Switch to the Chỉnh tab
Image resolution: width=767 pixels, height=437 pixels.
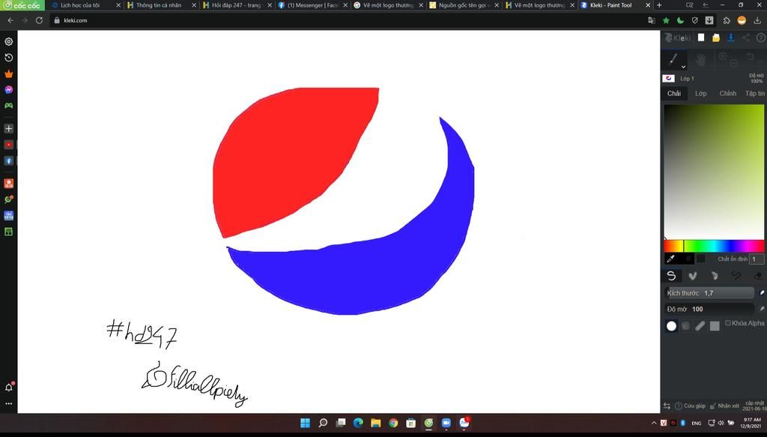click(727, 93)
